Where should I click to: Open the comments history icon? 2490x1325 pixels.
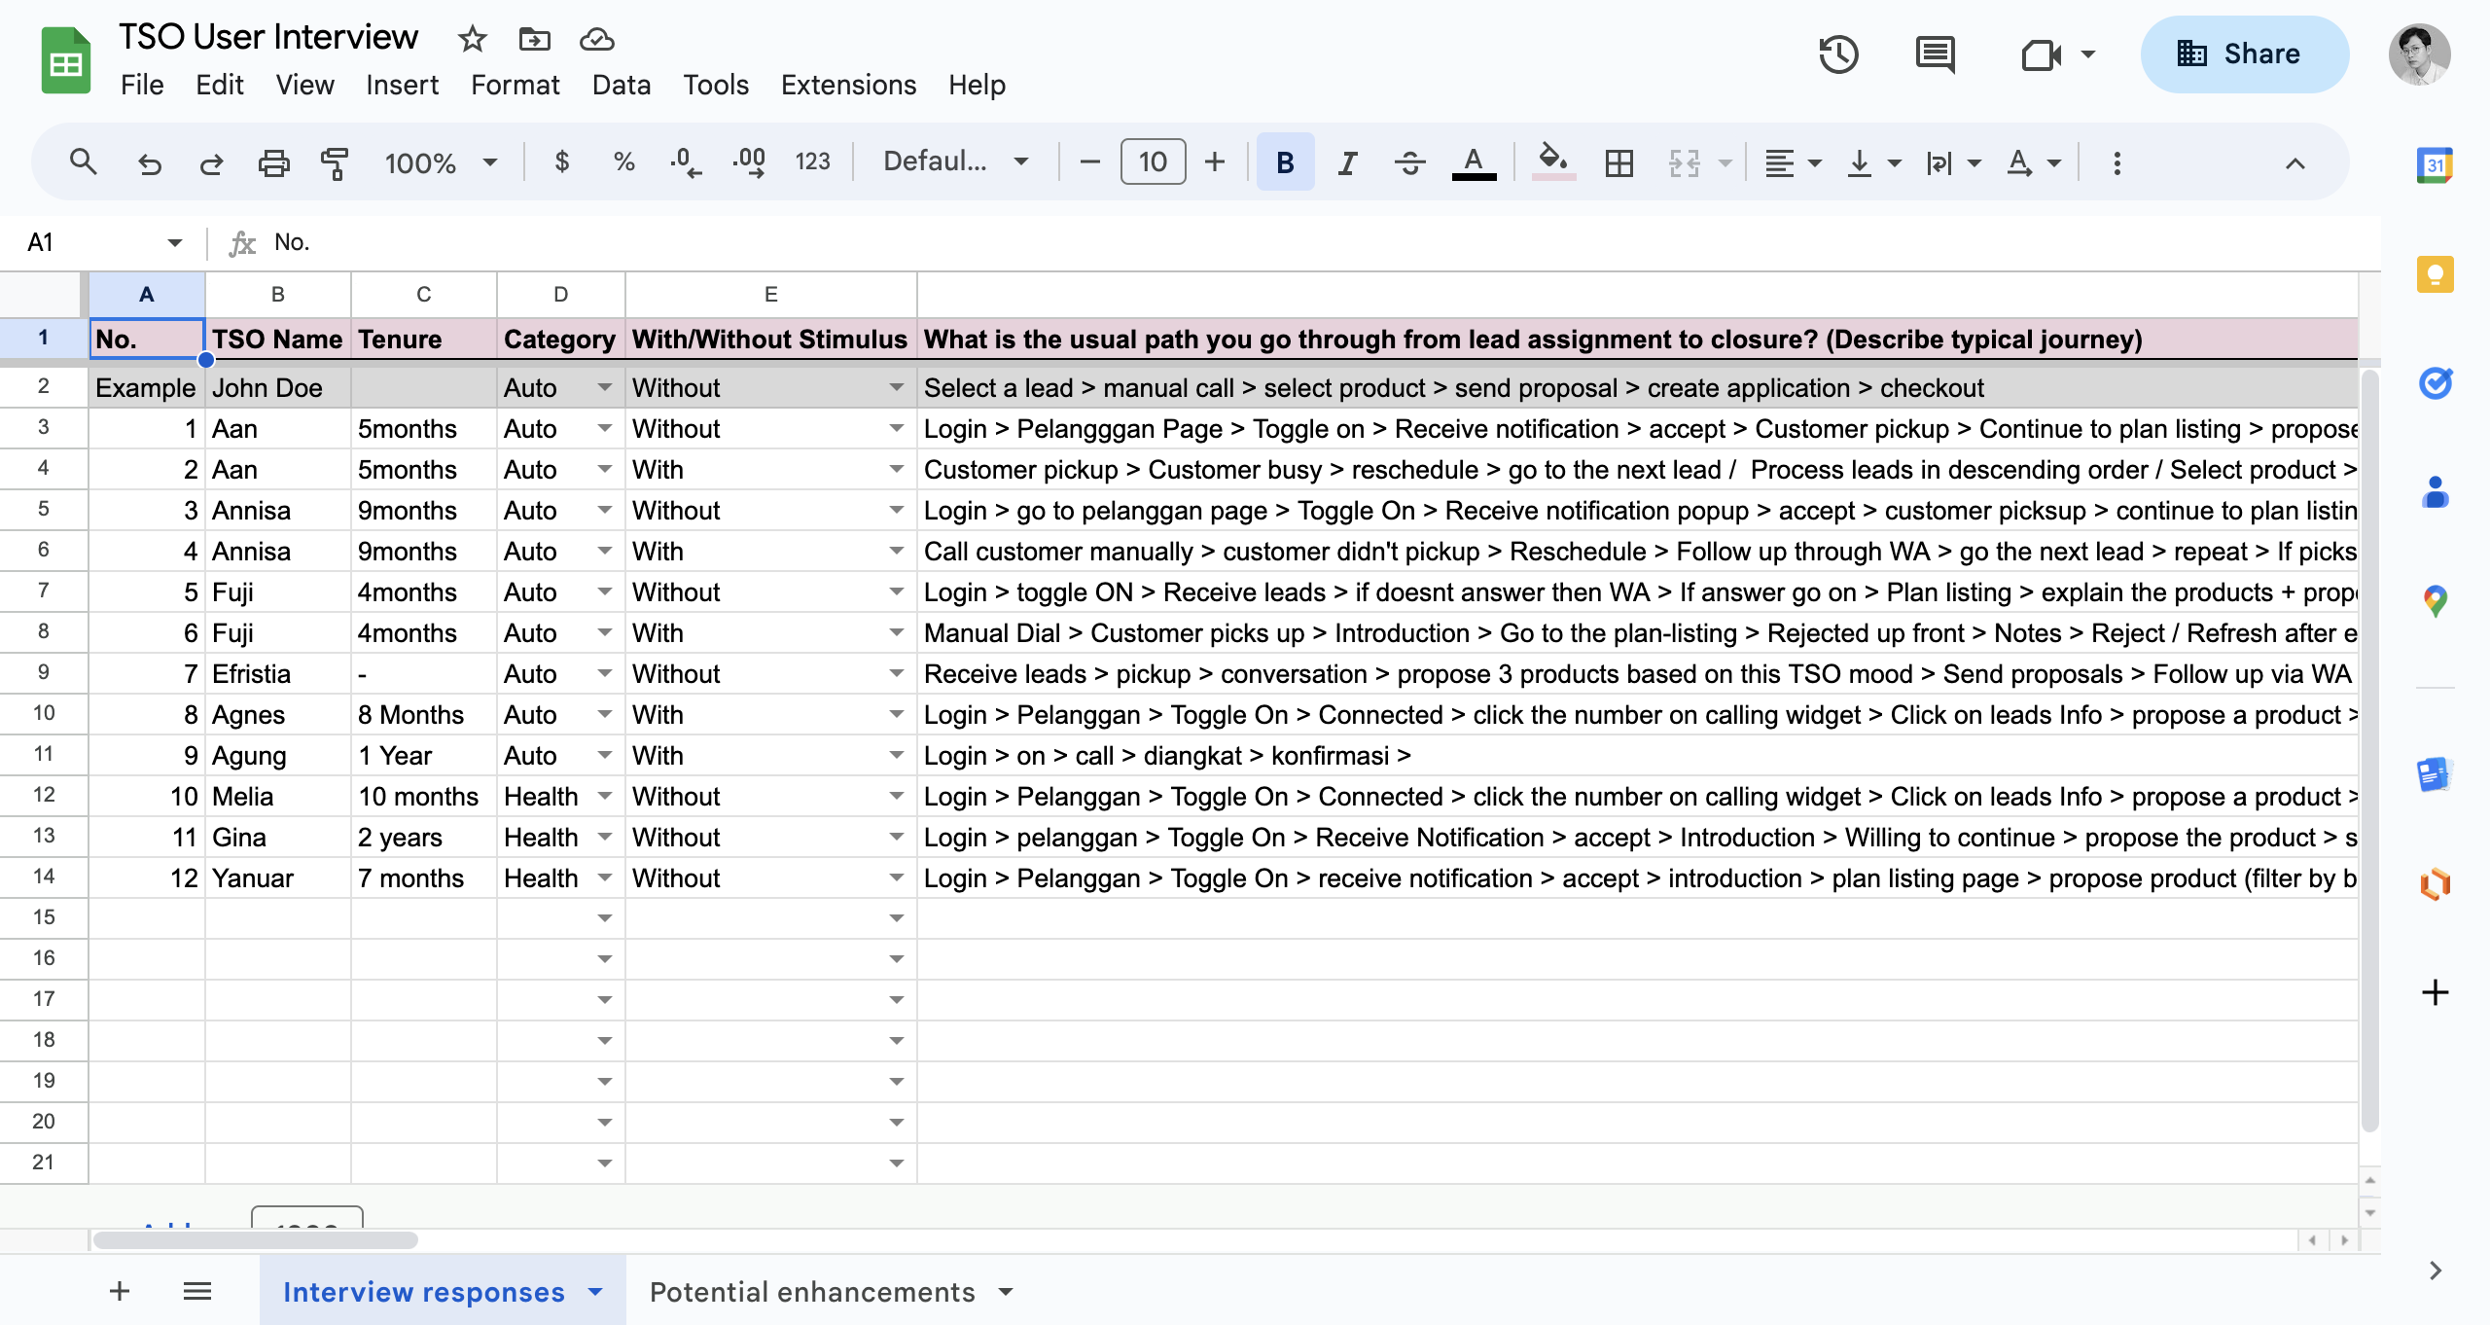pos(1936,54)
